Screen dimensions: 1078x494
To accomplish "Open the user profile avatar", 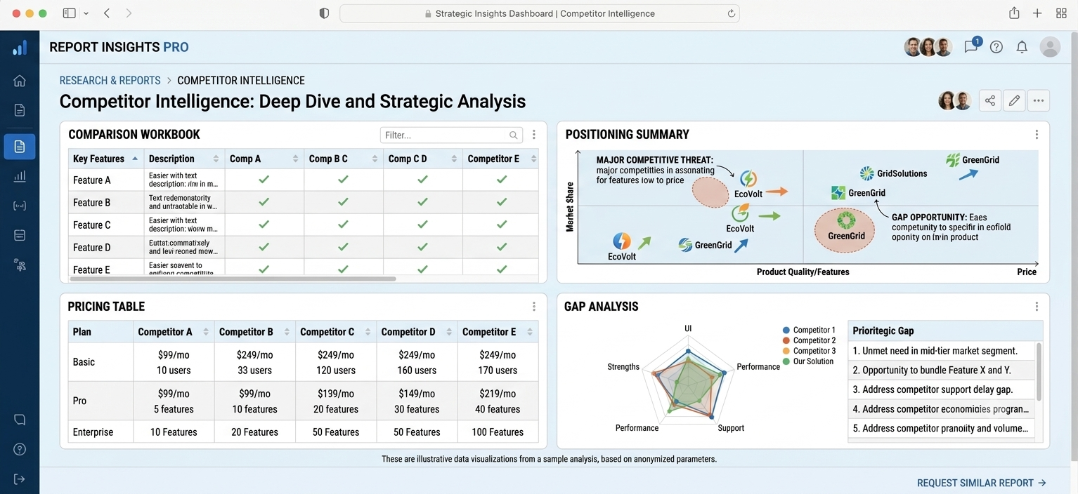I will coord(1050,47).
